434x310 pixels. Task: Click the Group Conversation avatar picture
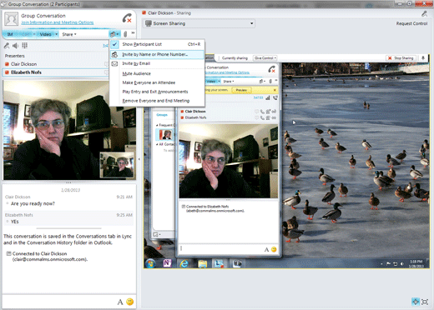pos(12,19)
